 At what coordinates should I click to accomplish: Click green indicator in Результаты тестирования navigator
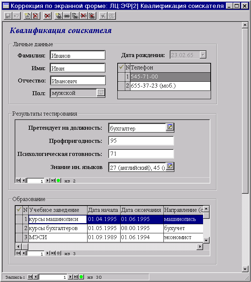58,180
